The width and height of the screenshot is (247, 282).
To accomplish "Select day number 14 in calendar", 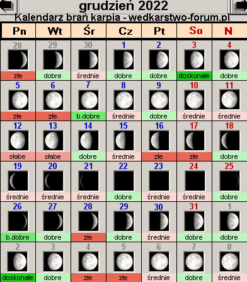I will [x=88, y=126].
